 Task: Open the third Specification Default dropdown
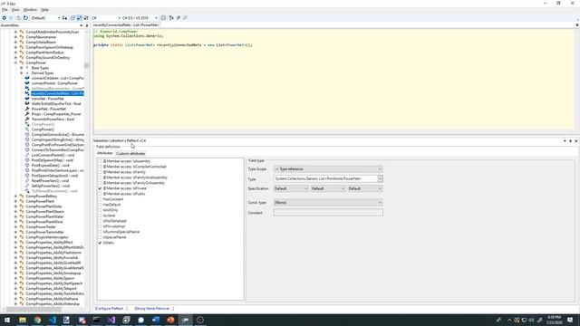coord(365,188)
